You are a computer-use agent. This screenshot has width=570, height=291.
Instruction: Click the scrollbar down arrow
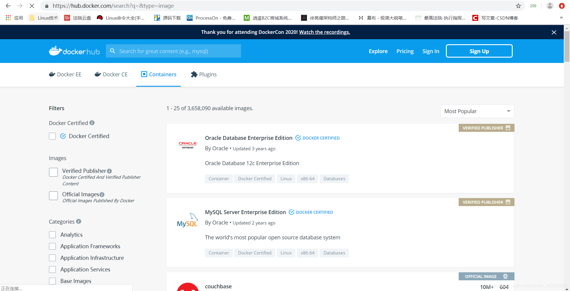coord(567,289)
